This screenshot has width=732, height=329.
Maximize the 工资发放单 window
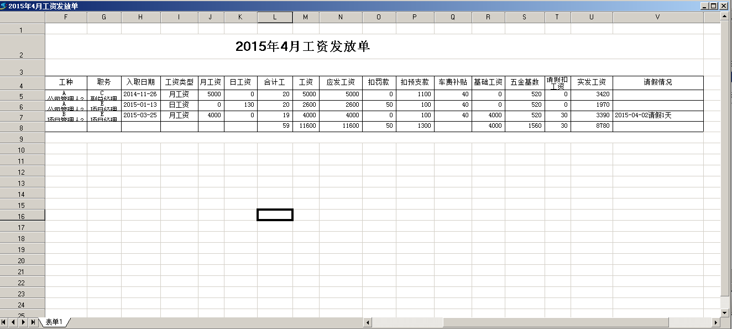coord(714,6)
